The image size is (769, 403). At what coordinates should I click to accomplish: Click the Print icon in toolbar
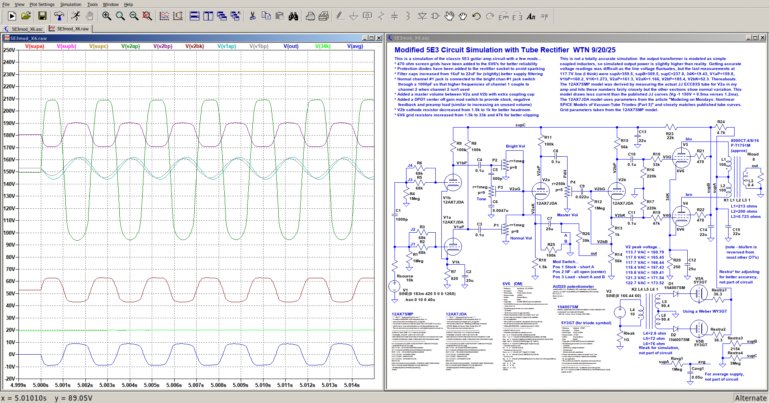click(x=310, y=16)
